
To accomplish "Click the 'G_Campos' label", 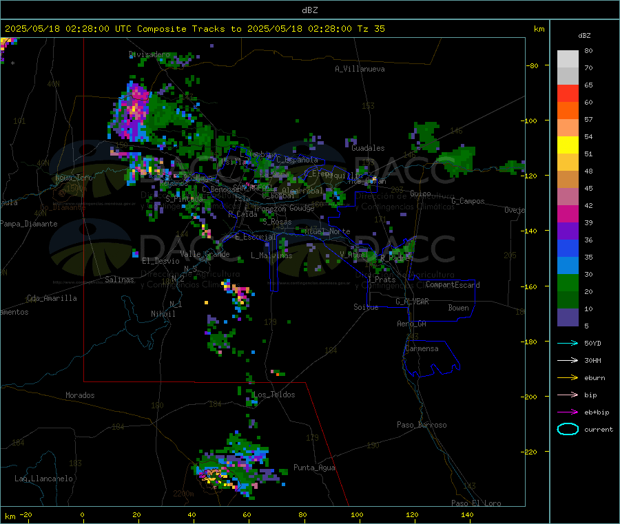I will point(468,201).
